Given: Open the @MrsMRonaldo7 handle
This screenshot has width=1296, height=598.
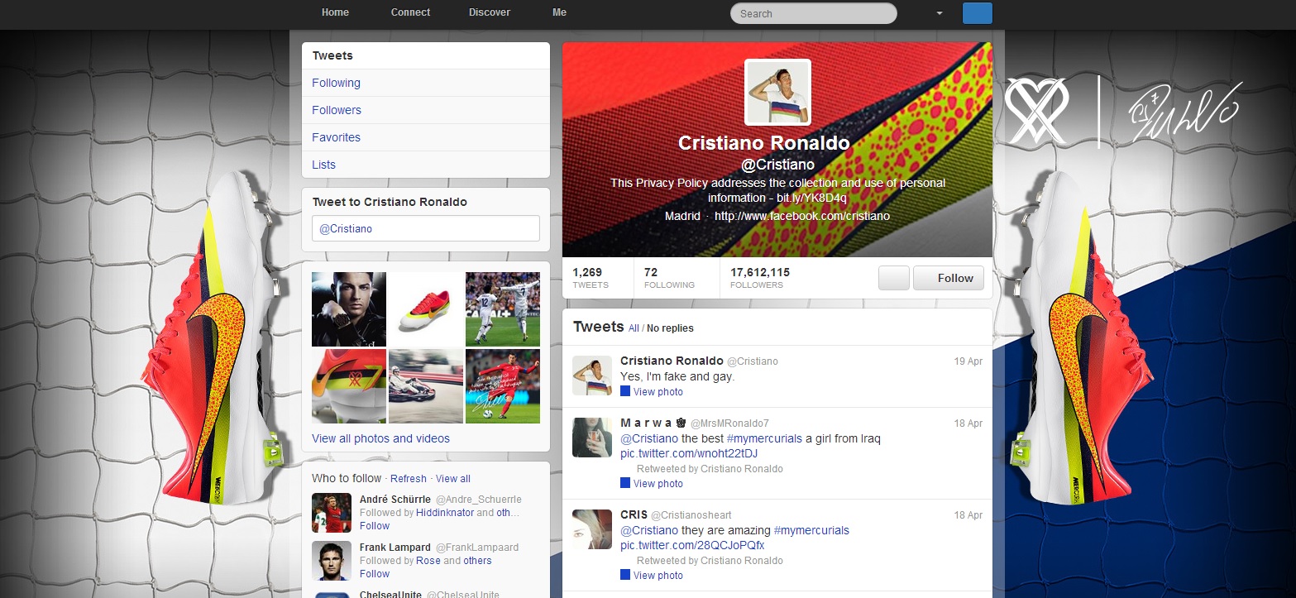Looking at the screenshot, I should (729, 423).
